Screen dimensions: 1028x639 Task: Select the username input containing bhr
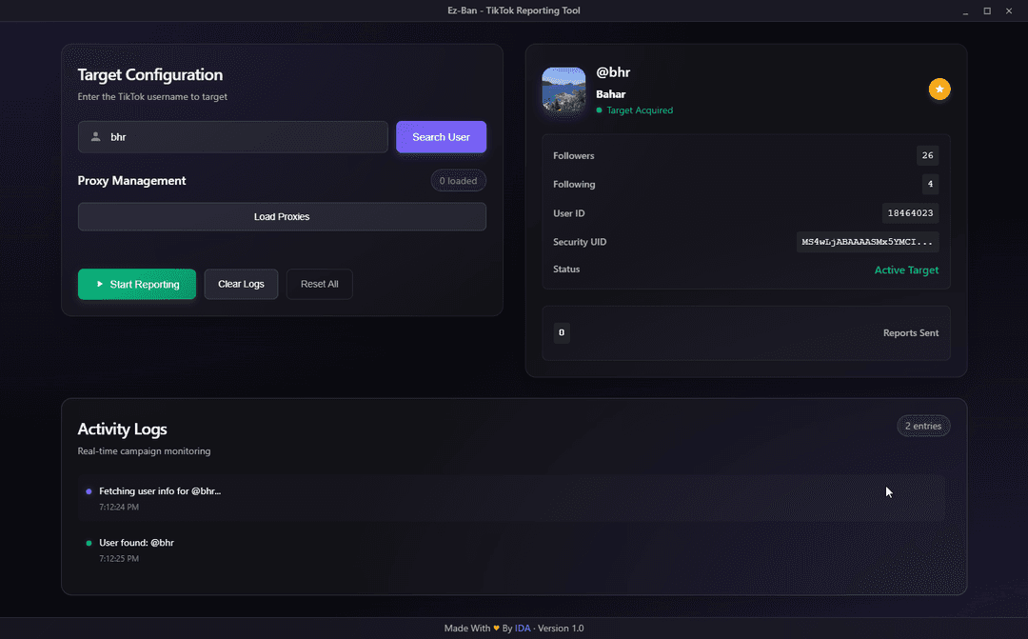click(x=232, y=137)
